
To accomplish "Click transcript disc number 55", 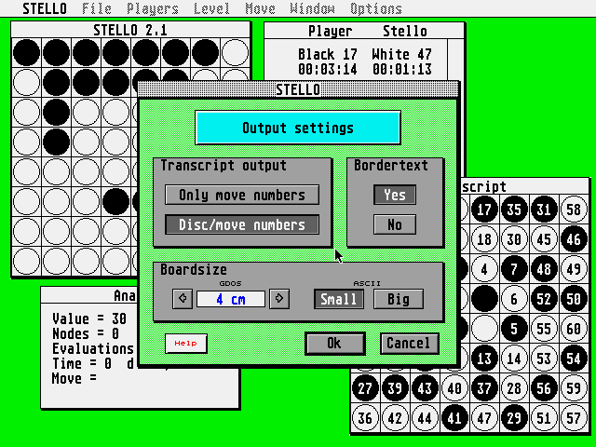I will pyautogui.click(x=544, y=329).
